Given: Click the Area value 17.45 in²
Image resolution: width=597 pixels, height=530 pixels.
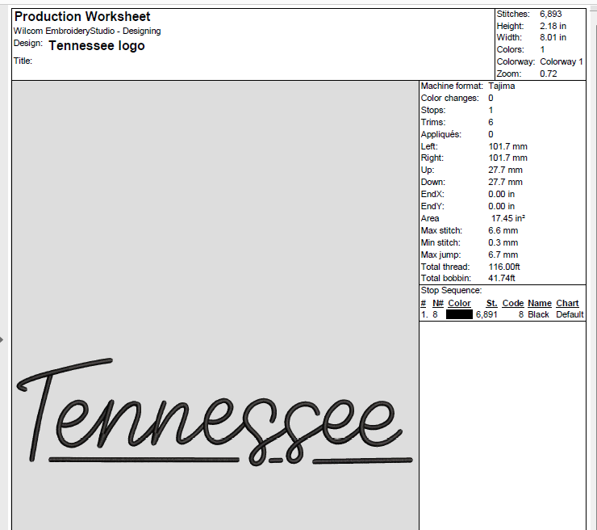Looking at the screenshot, I should point(508,218).
